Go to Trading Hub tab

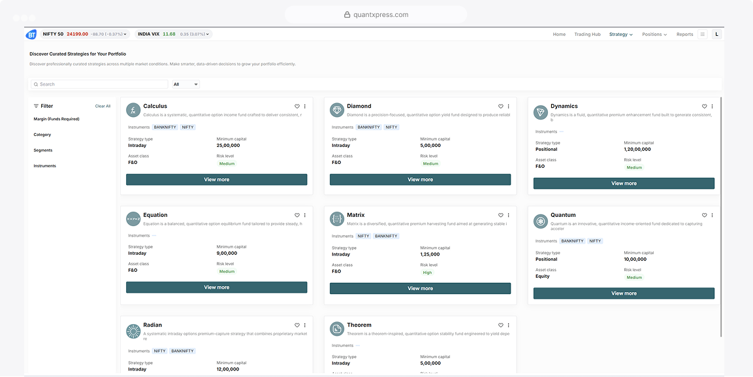587,35
